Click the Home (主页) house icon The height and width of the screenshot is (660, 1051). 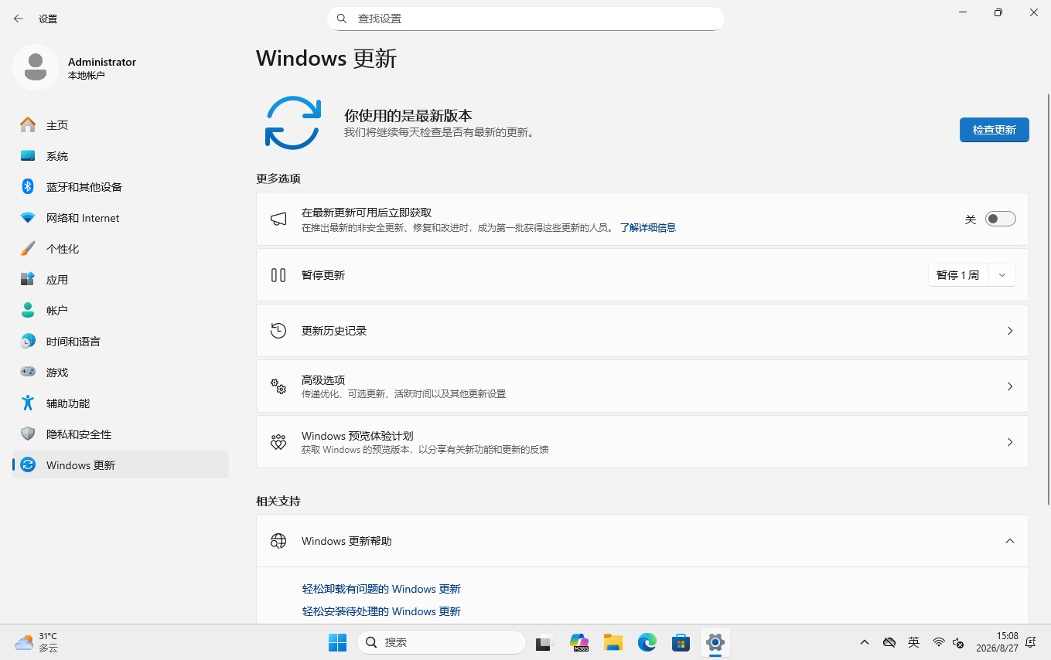pos(28,124)
